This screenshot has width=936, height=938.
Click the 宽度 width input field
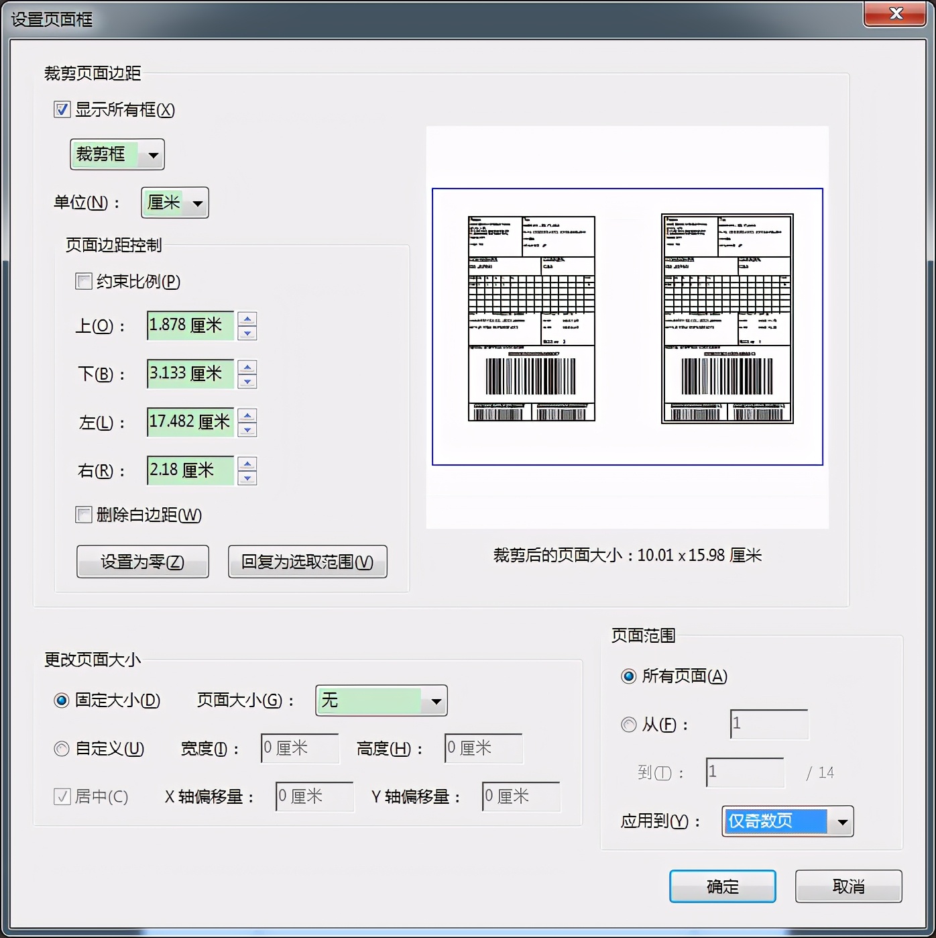pyautogui.click(x=300, y=748)
